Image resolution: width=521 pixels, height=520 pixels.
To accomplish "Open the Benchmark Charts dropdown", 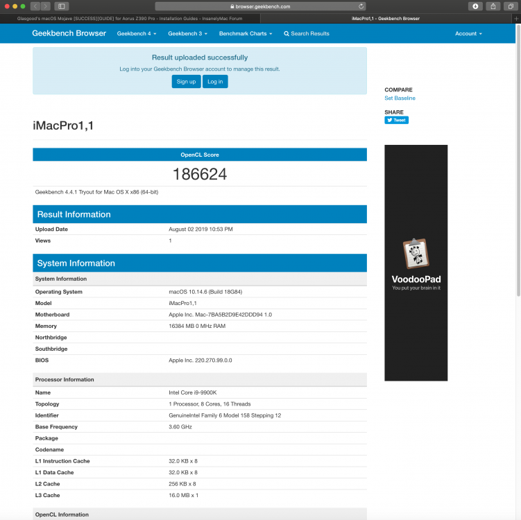I will pos(246,33).
